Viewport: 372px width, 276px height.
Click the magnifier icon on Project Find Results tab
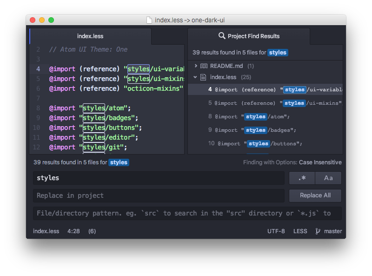[x=222, y=36]
